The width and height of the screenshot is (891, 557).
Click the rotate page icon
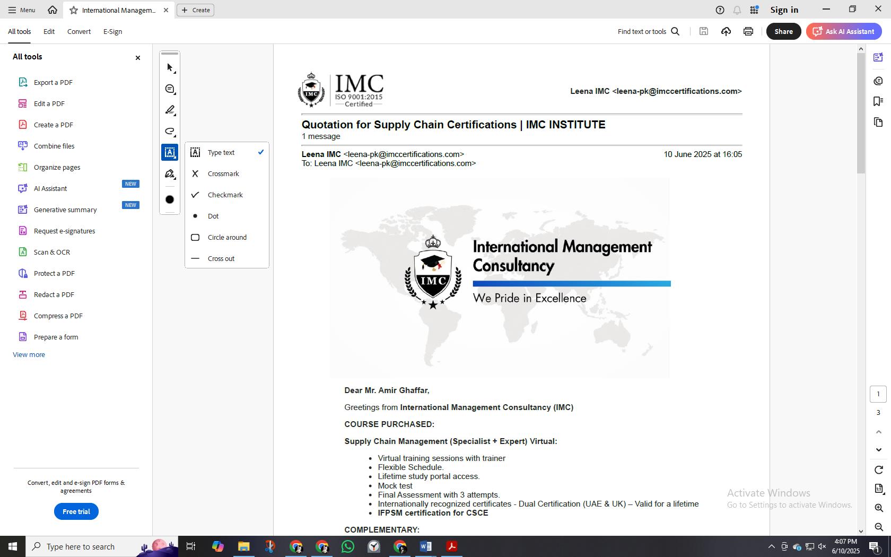[x=878, y=470]
